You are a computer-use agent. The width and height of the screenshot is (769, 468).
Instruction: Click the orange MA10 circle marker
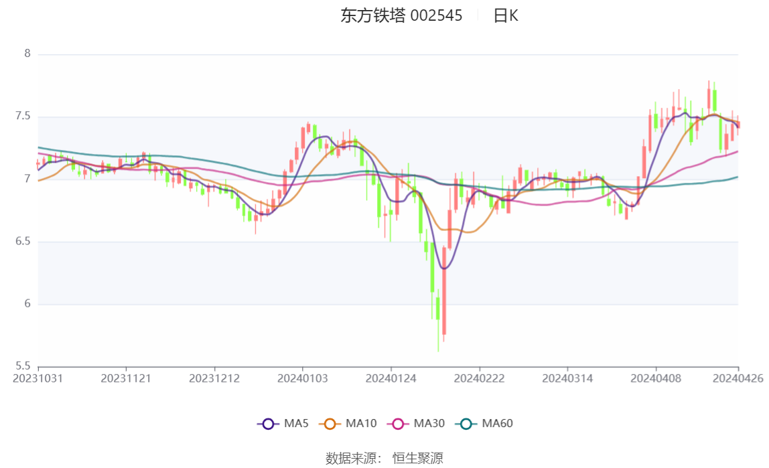point(330,424)
